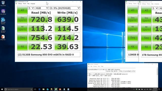This screenshot has width=162, height=91.
Task: Open File Explorer from the taskbar
Action: point(44,89)
